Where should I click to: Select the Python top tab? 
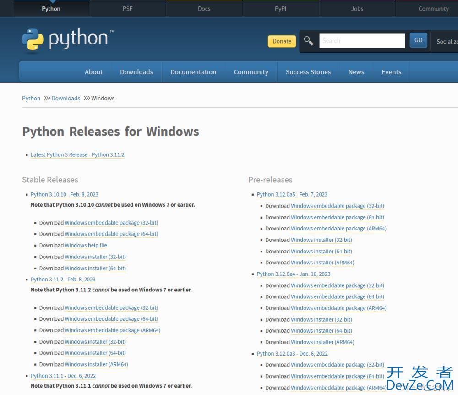(x=51, y=9)
